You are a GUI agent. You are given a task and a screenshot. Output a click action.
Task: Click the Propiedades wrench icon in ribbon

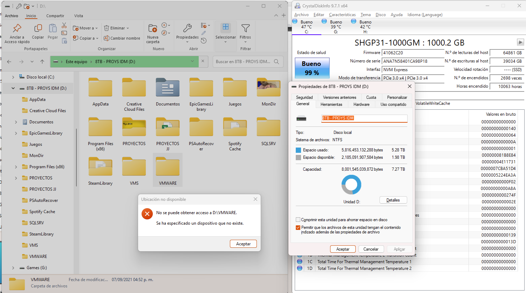click(x=187, y=28)
